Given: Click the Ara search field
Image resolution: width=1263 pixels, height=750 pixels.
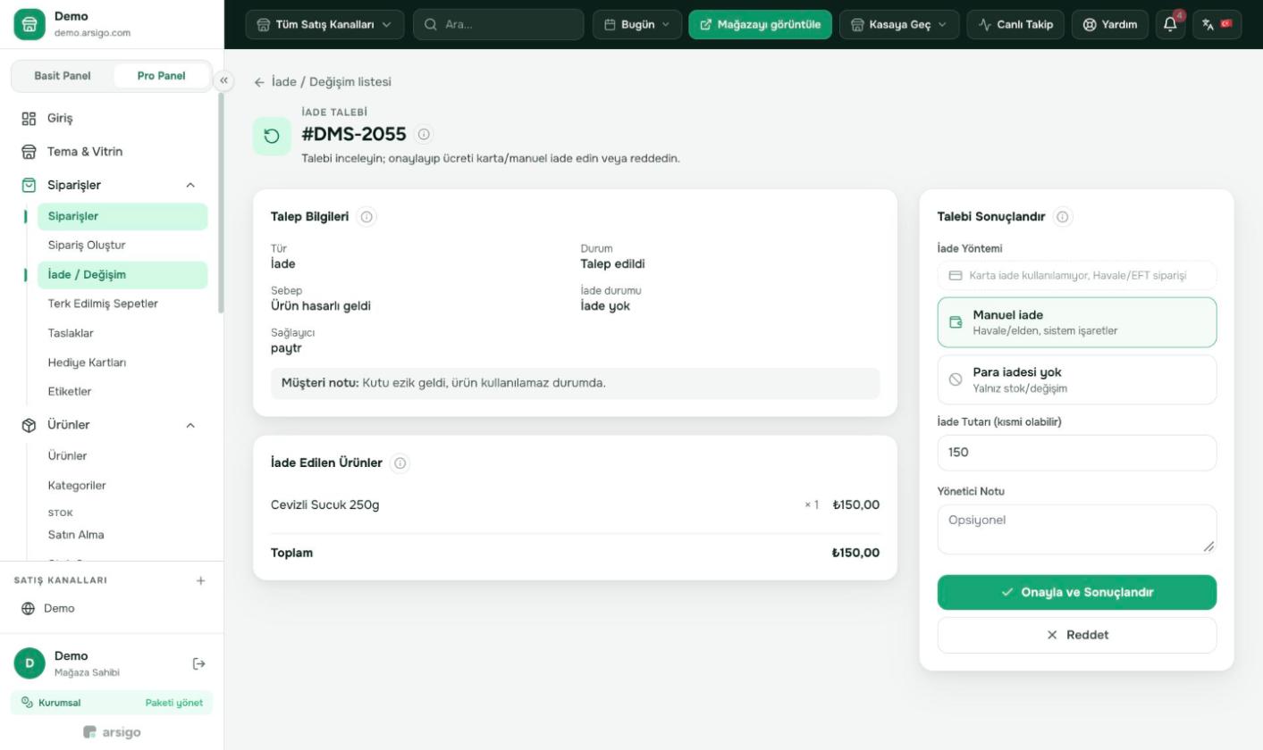Looking at the screenshot, I should point(498,24).
